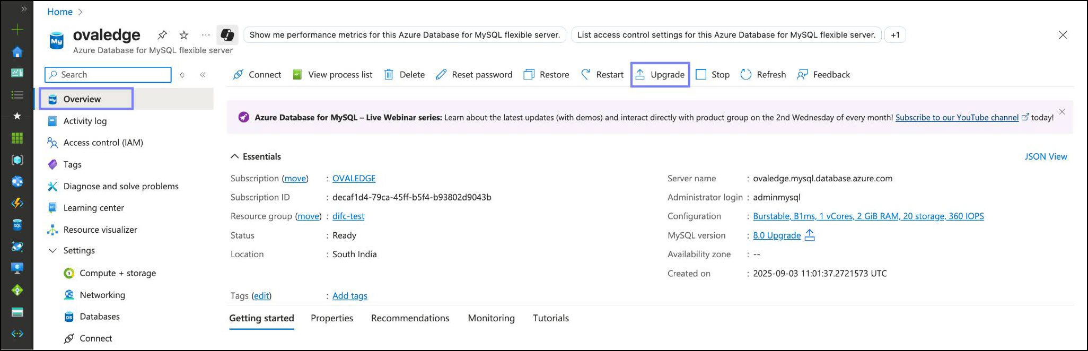Click the Add tags link

349,296
